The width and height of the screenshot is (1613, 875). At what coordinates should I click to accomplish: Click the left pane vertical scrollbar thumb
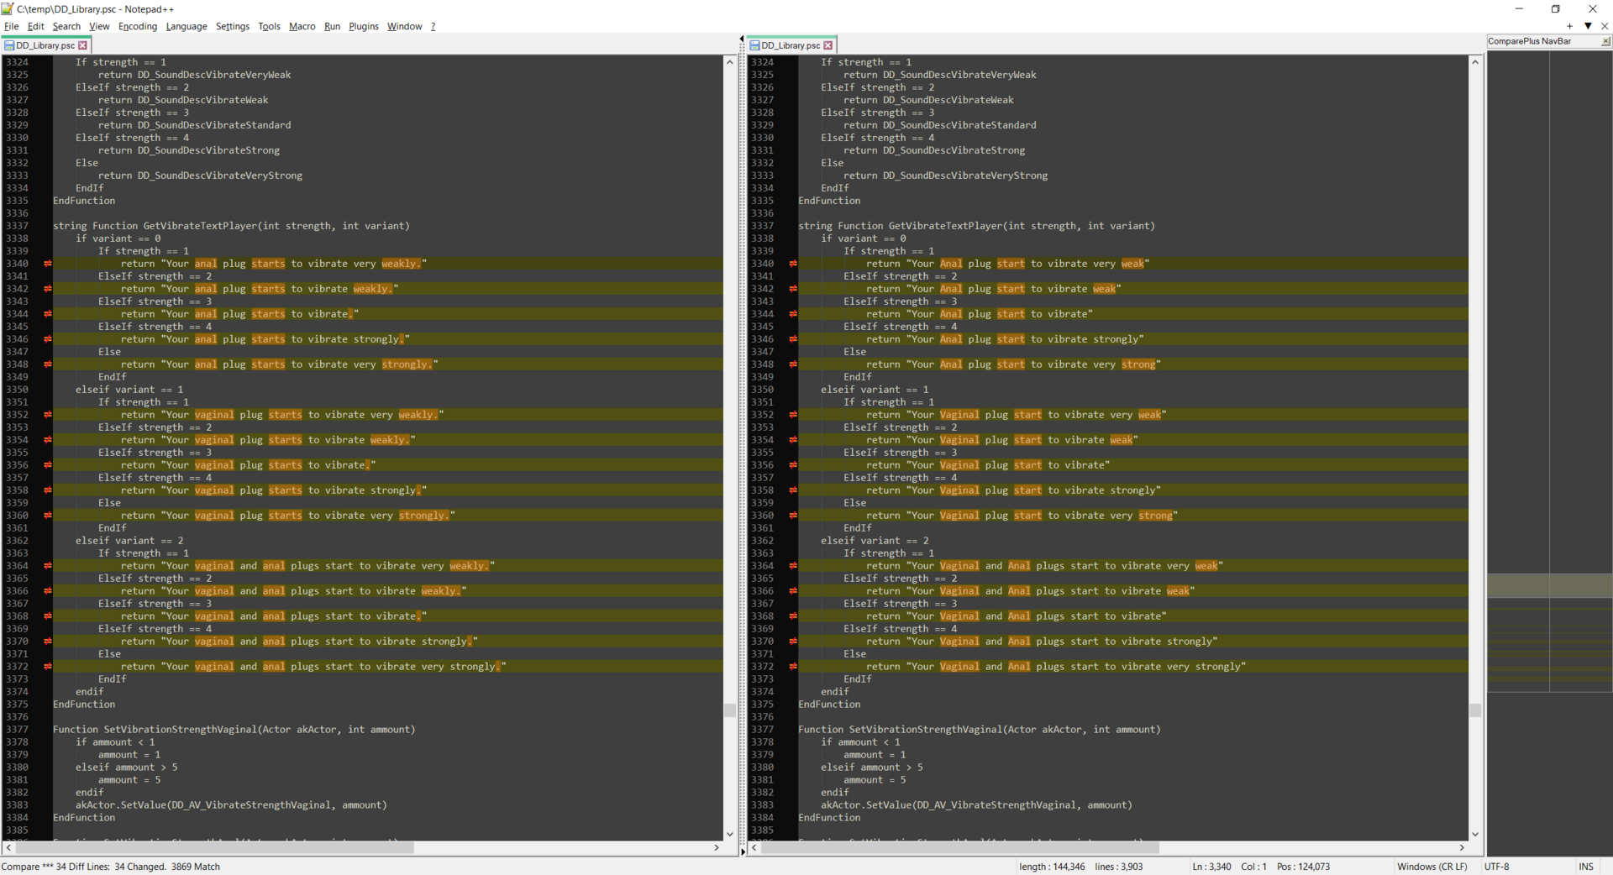tap(729, 710)
